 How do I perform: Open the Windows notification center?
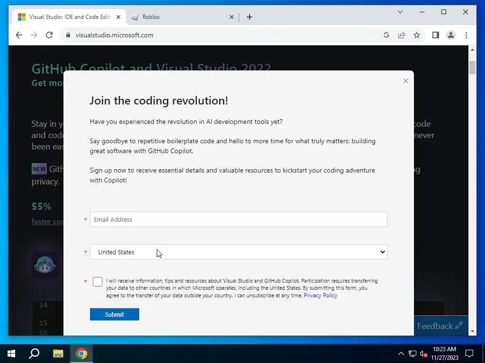(469, 354)
